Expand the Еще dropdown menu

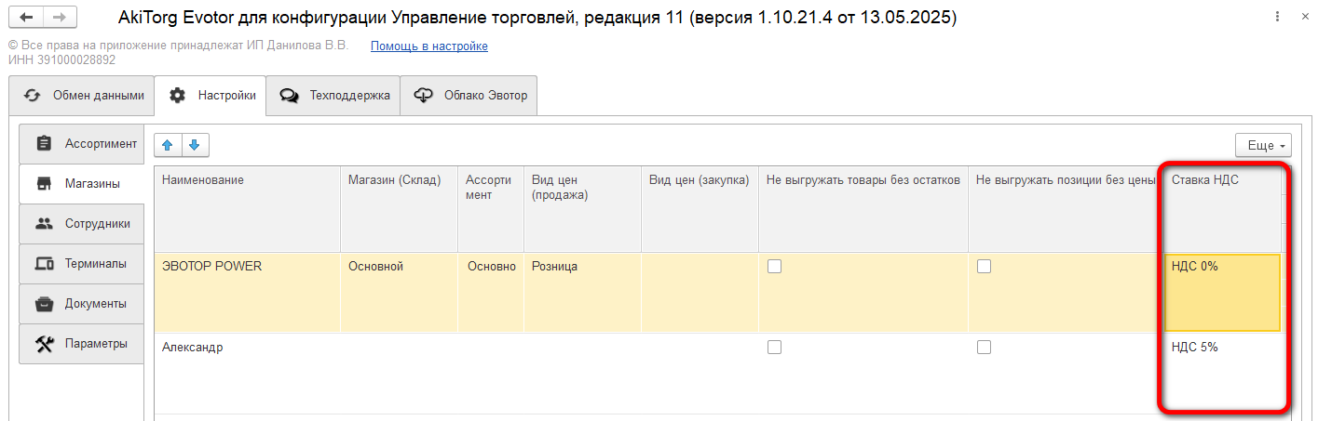(x=1263, y=146)
